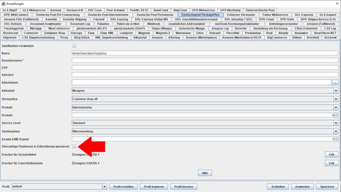This screenshot has width=341, height=192.
Task: Apply settings with Anwenden
Action: click(302, 187)
